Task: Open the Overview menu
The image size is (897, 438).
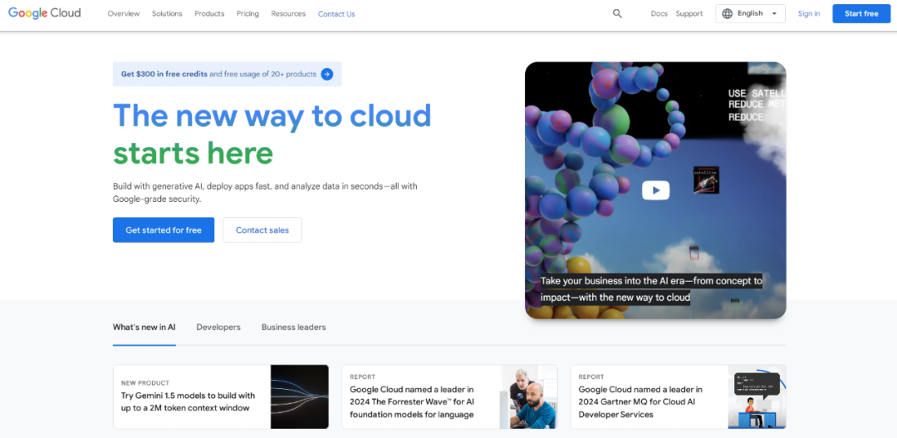Action: (x=124, y=14)
